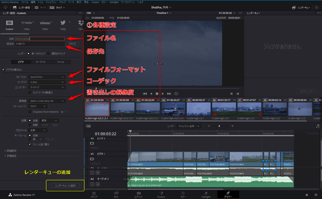Click the stop playback button
The image size is (322, 199).
157,94
